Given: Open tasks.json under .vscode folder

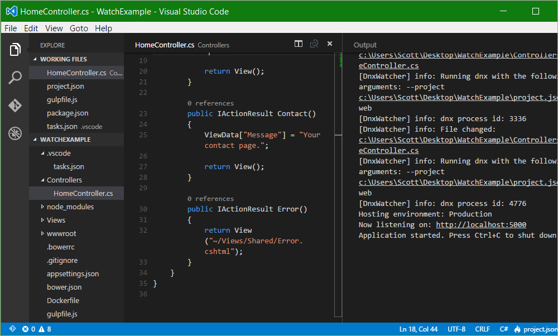Looking at the screenshot, I should click(76, 166).
